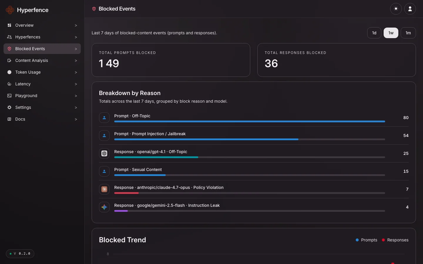Select the 1m time range
423x264 pixels.
point(408,33)
